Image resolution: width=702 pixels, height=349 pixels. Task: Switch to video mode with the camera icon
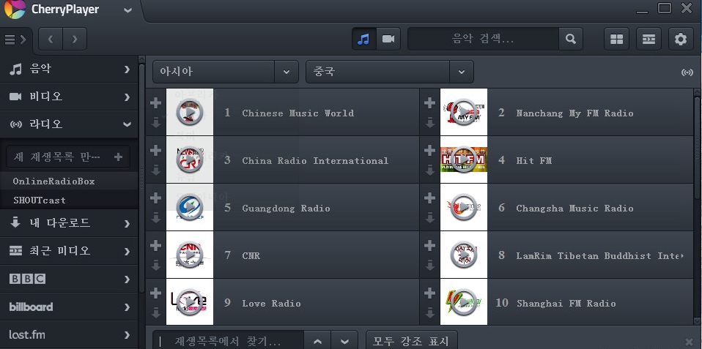[x=388, y=39]
